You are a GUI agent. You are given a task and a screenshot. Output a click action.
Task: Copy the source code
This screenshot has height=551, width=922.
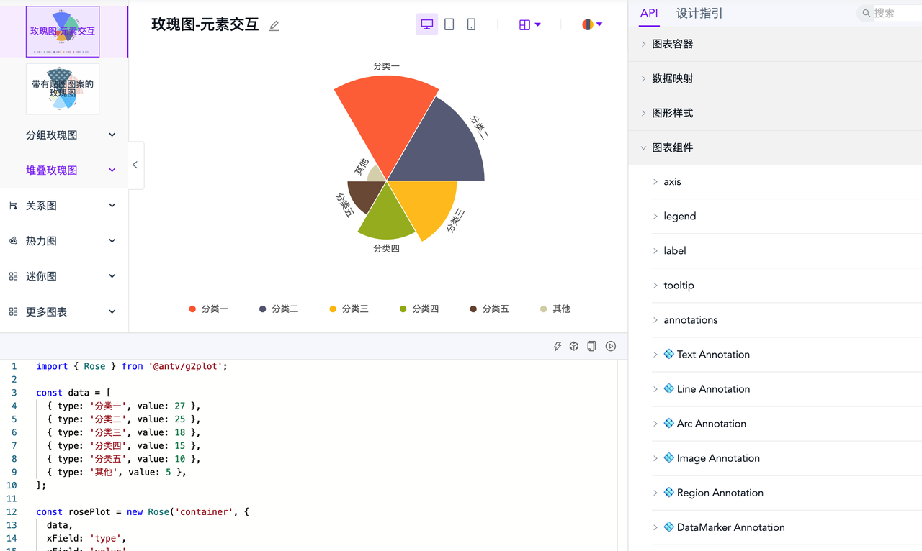(x=591, y=346)
